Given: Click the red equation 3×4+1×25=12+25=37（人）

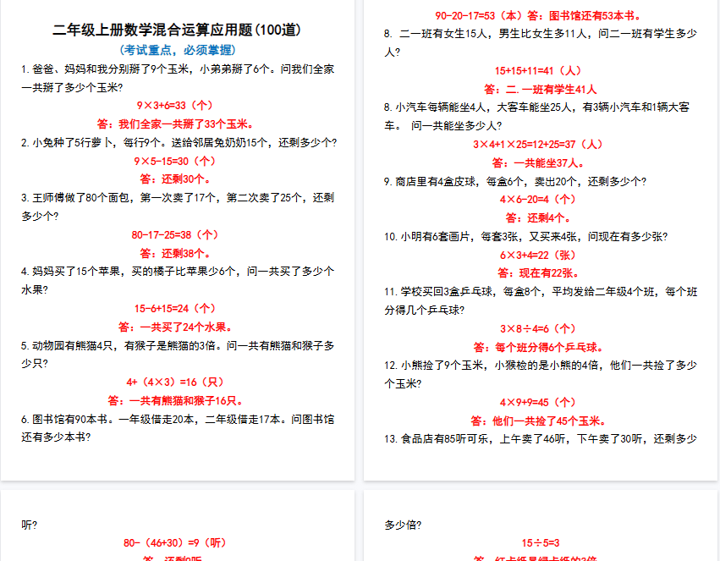Looking at the screenshot, I should pyautogui.click(x=540, y=144).
